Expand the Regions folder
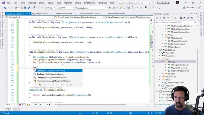Screen dimensions: 204x115 pyautogui.click(x=162, y=74)
